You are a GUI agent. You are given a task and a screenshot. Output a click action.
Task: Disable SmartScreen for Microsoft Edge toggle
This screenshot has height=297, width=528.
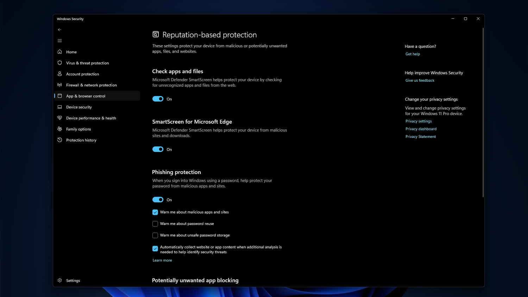click(x=158, y=149)
